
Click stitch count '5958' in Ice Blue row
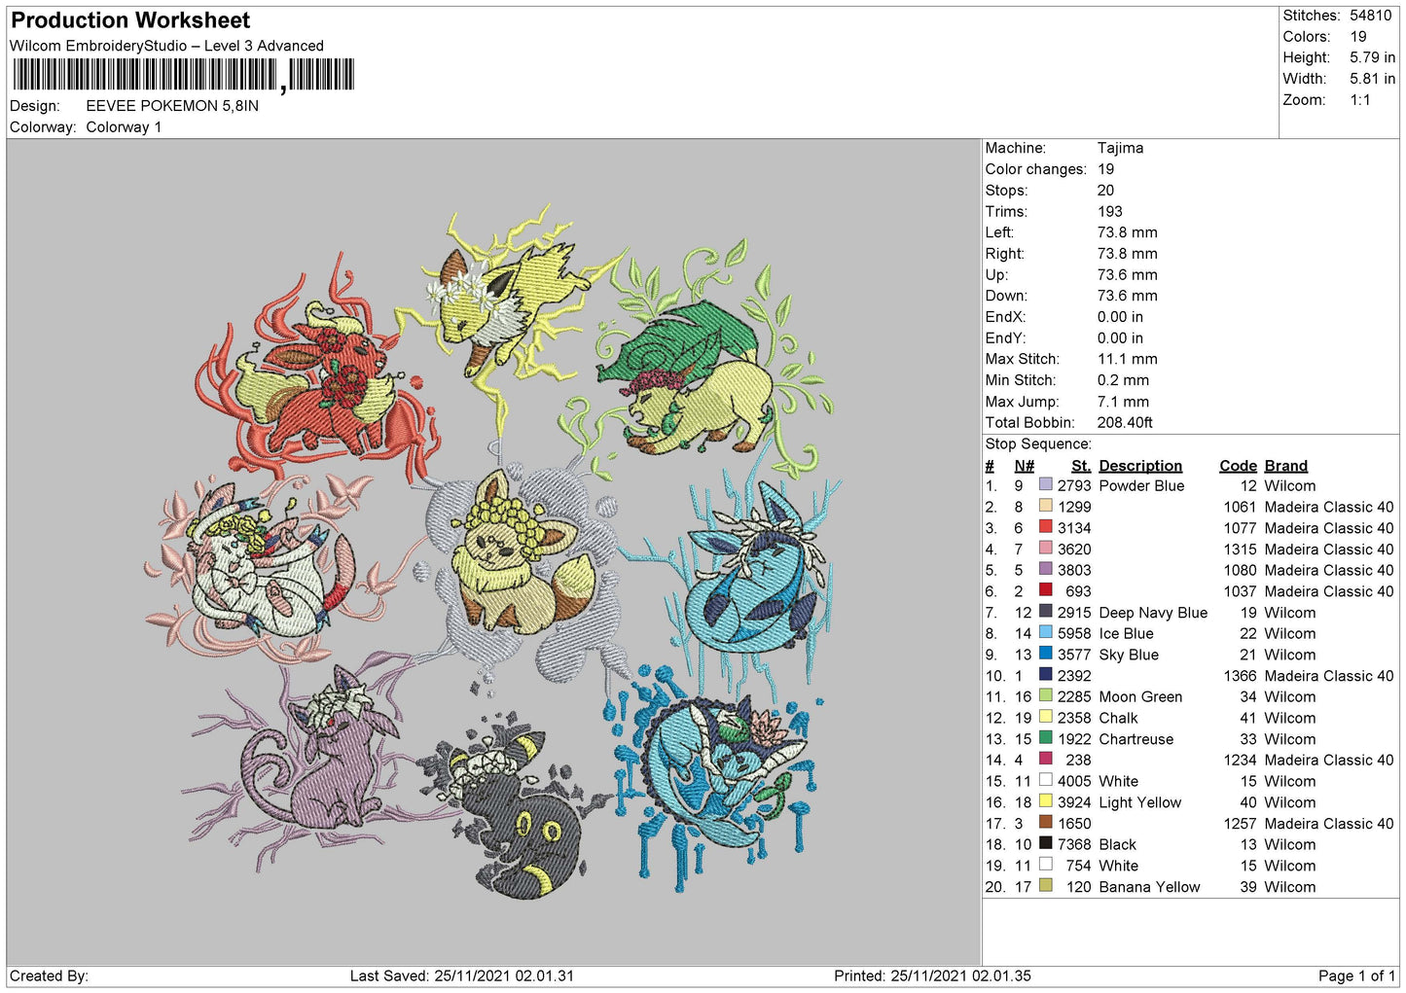click(1074, 633)
